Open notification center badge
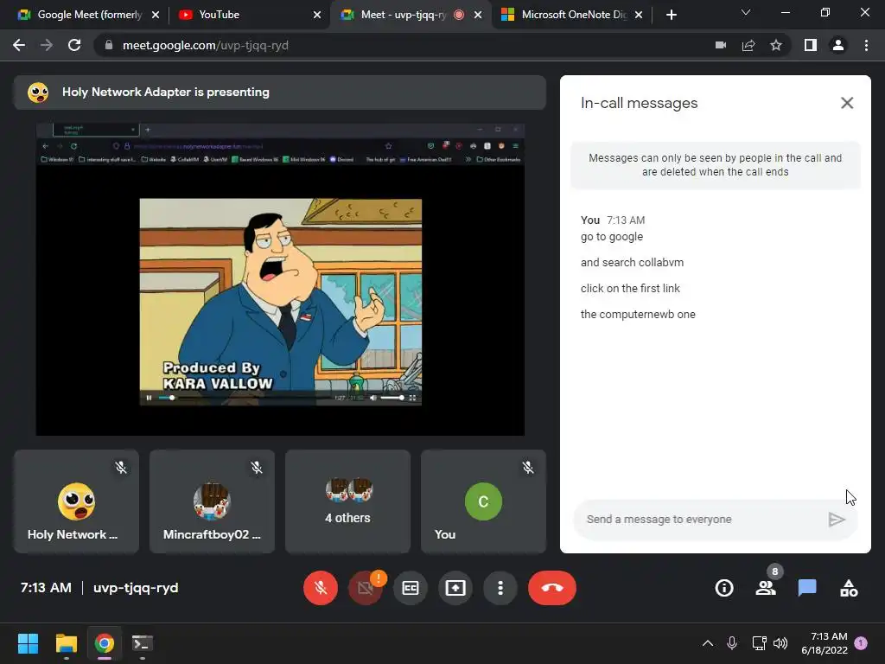The width and height of the screenshot is (885, 664). pos(861,643)
